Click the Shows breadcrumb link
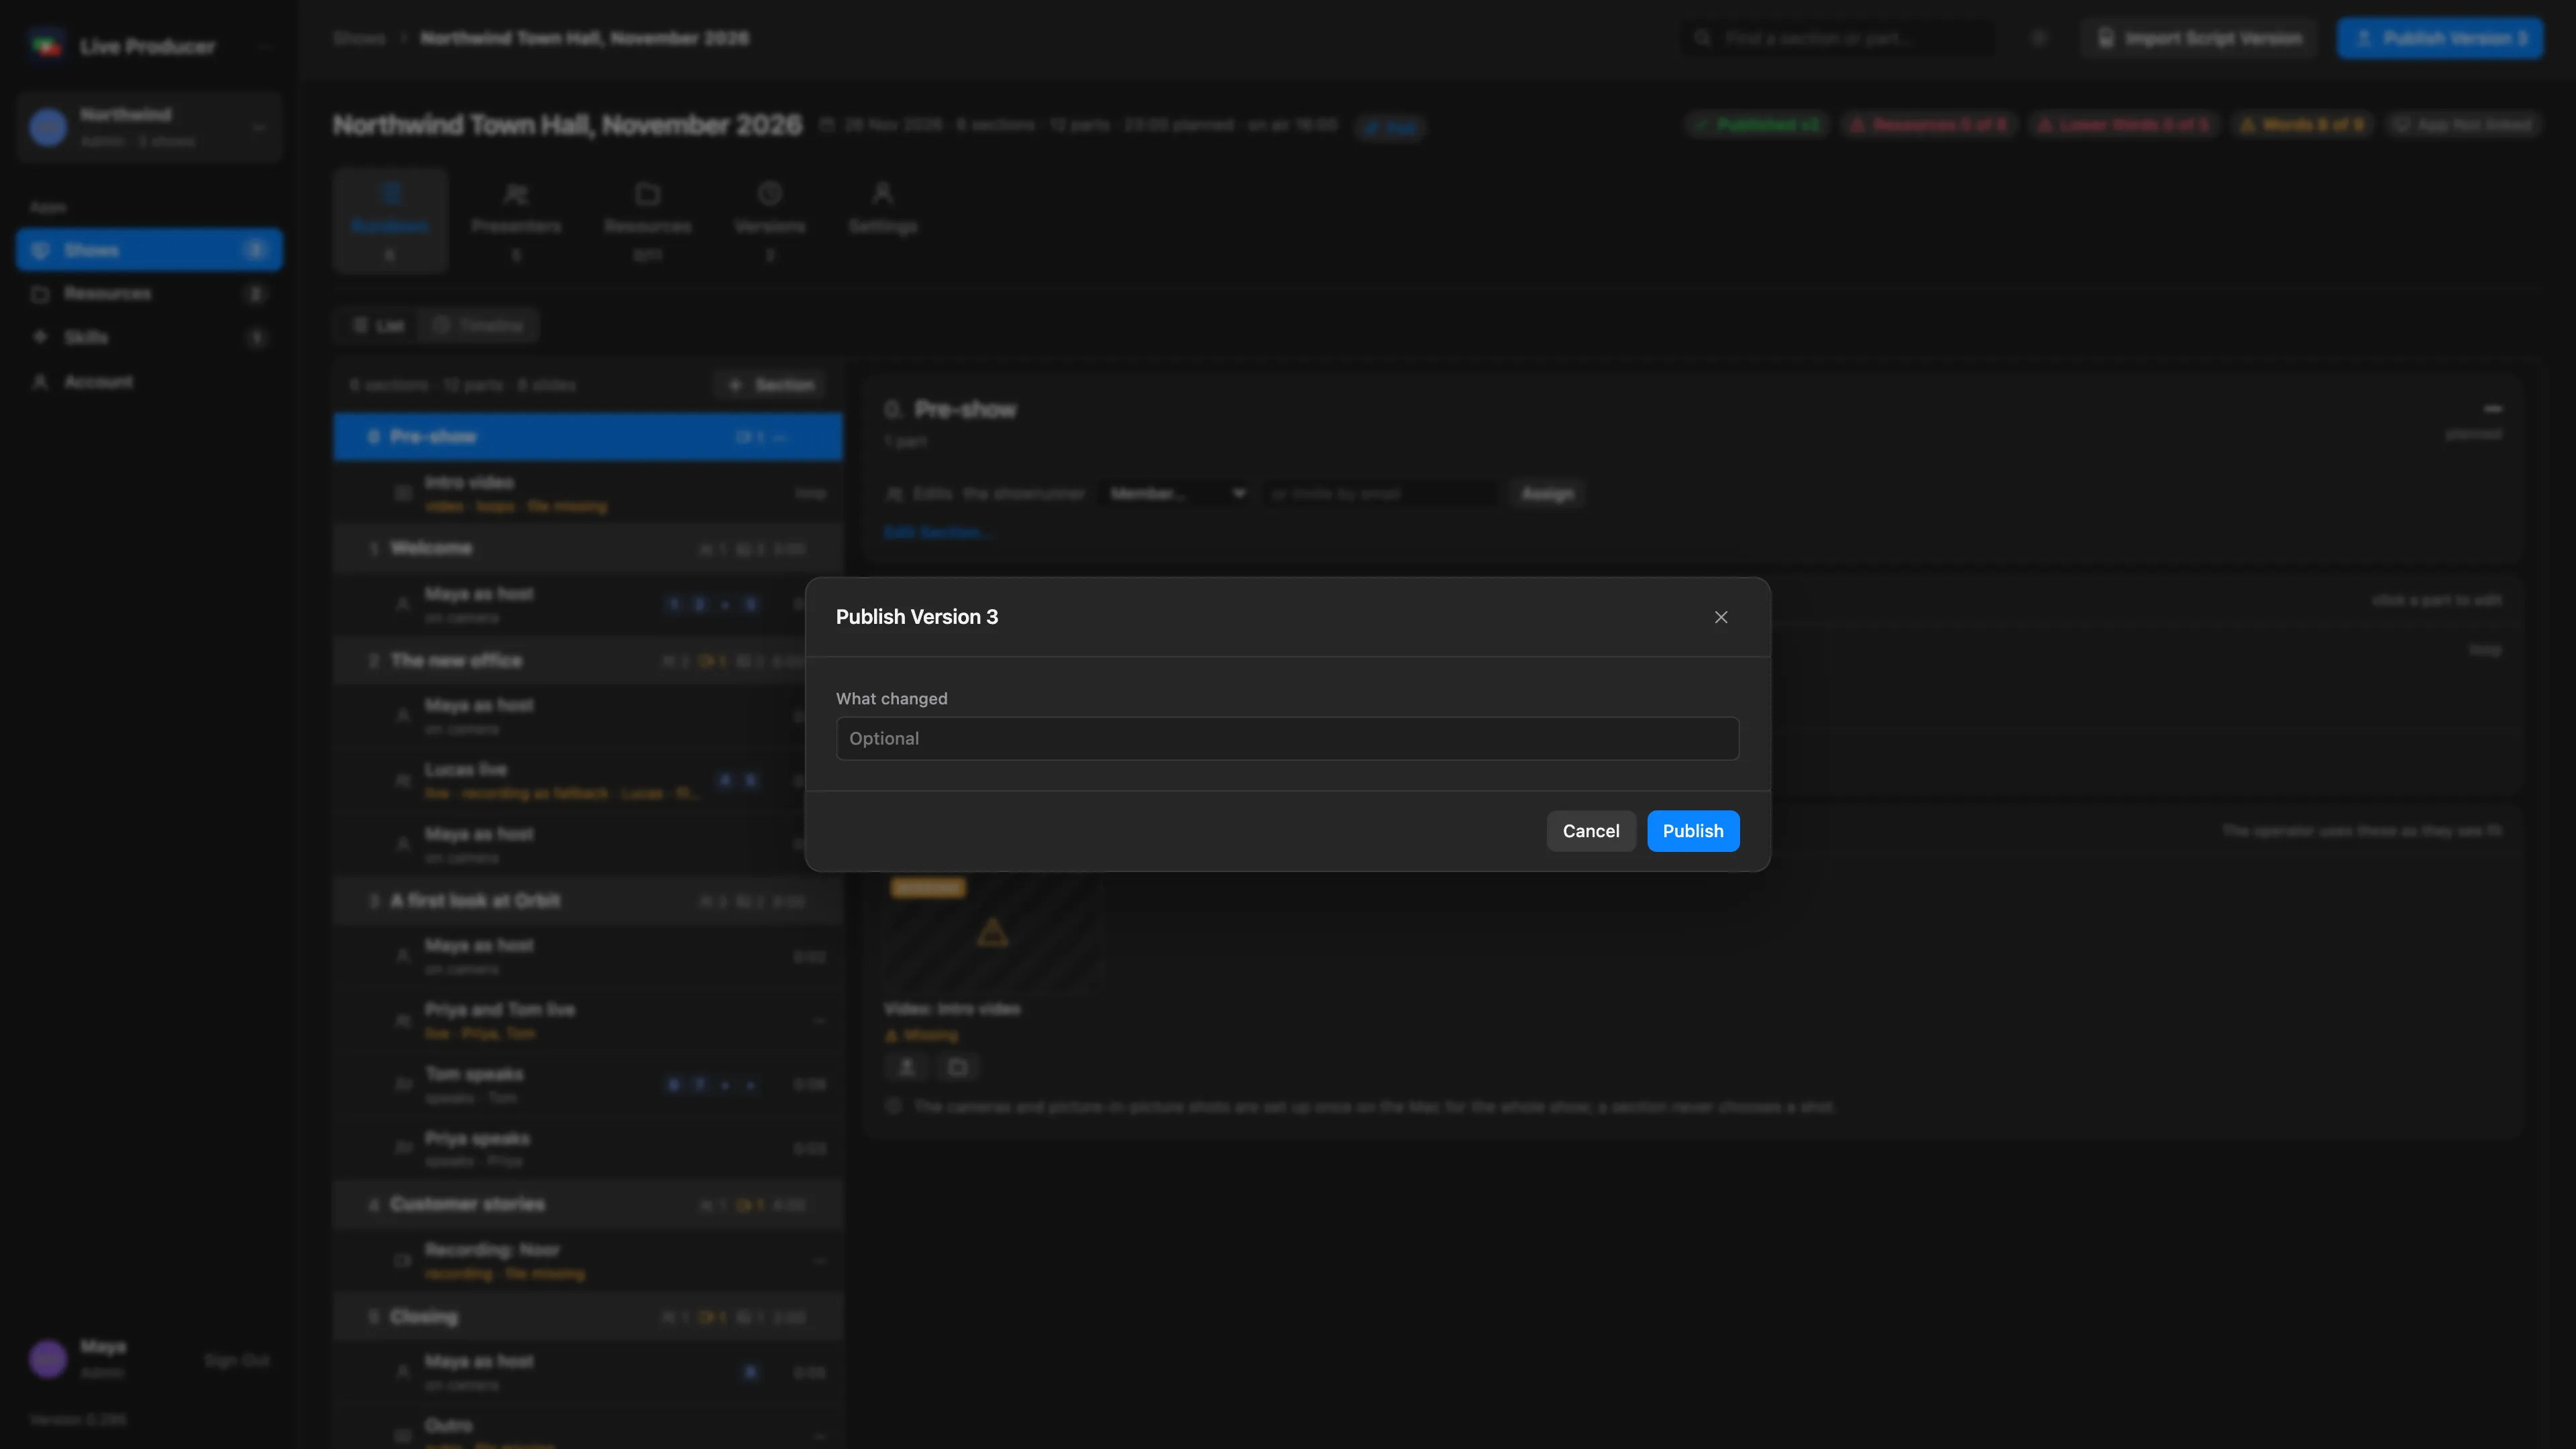 coord(359,38)
